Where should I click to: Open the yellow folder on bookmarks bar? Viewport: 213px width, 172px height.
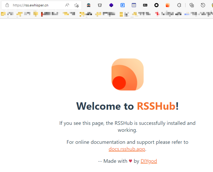(x=3, y=14)
